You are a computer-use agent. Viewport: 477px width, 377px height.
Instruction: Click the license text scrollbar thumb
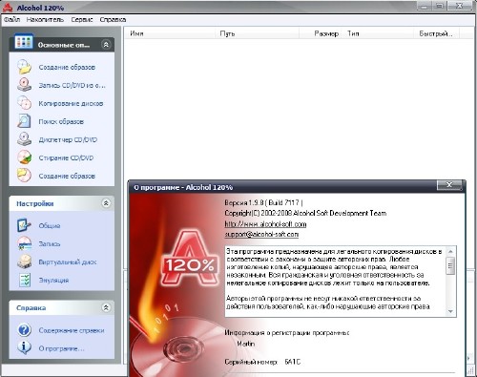[x=450, y=265]
